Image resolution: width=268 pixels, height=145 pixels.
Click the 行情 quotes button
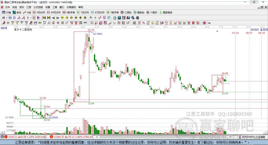(7, 13)
